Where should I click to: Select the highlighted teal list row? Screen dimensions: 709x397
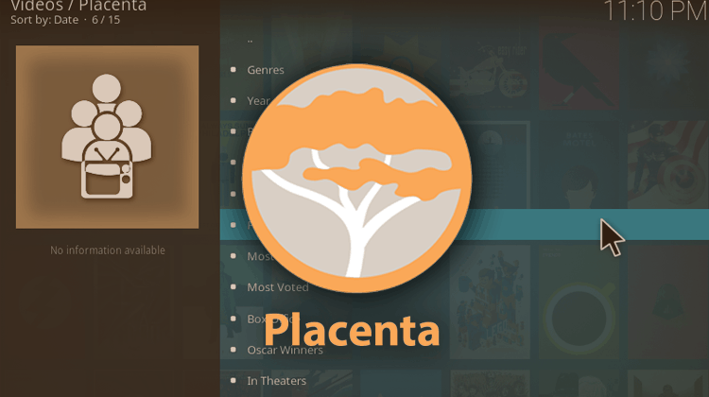click(464, 225)
